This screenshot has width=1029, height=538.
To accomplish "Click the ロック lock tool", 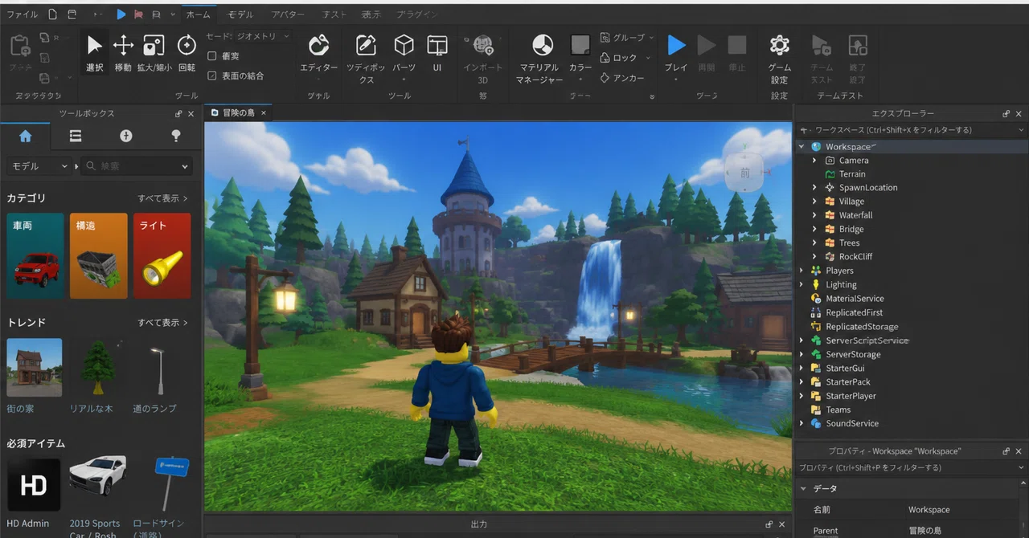I will coord(619,58).
